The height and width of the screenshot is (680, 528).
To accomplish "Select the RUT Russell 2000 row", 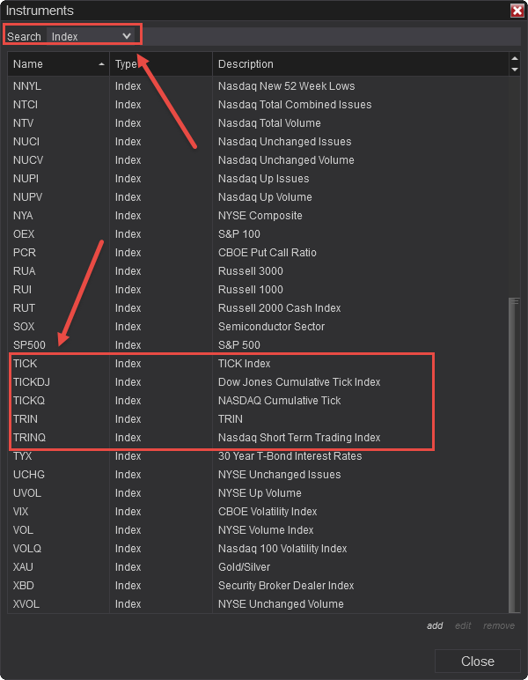I will tap(220, 308).
